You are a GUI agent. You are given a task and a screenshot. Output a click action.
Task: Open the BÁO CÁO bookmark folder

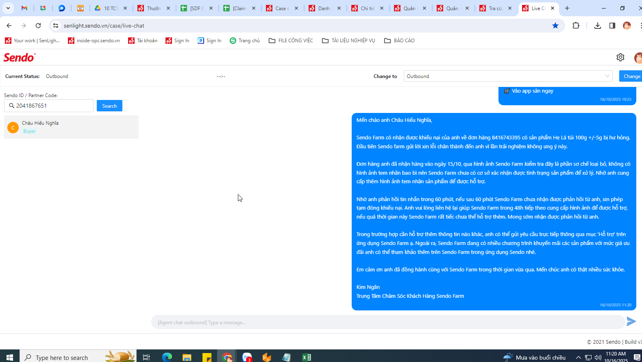coord(399,40)
